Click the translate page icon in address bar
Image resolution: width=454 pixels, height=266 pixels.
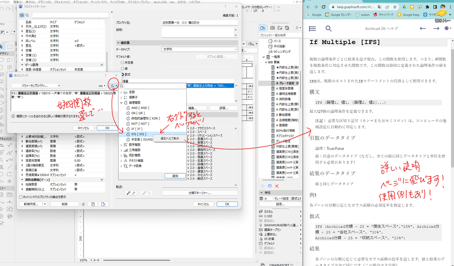[379, 7]
